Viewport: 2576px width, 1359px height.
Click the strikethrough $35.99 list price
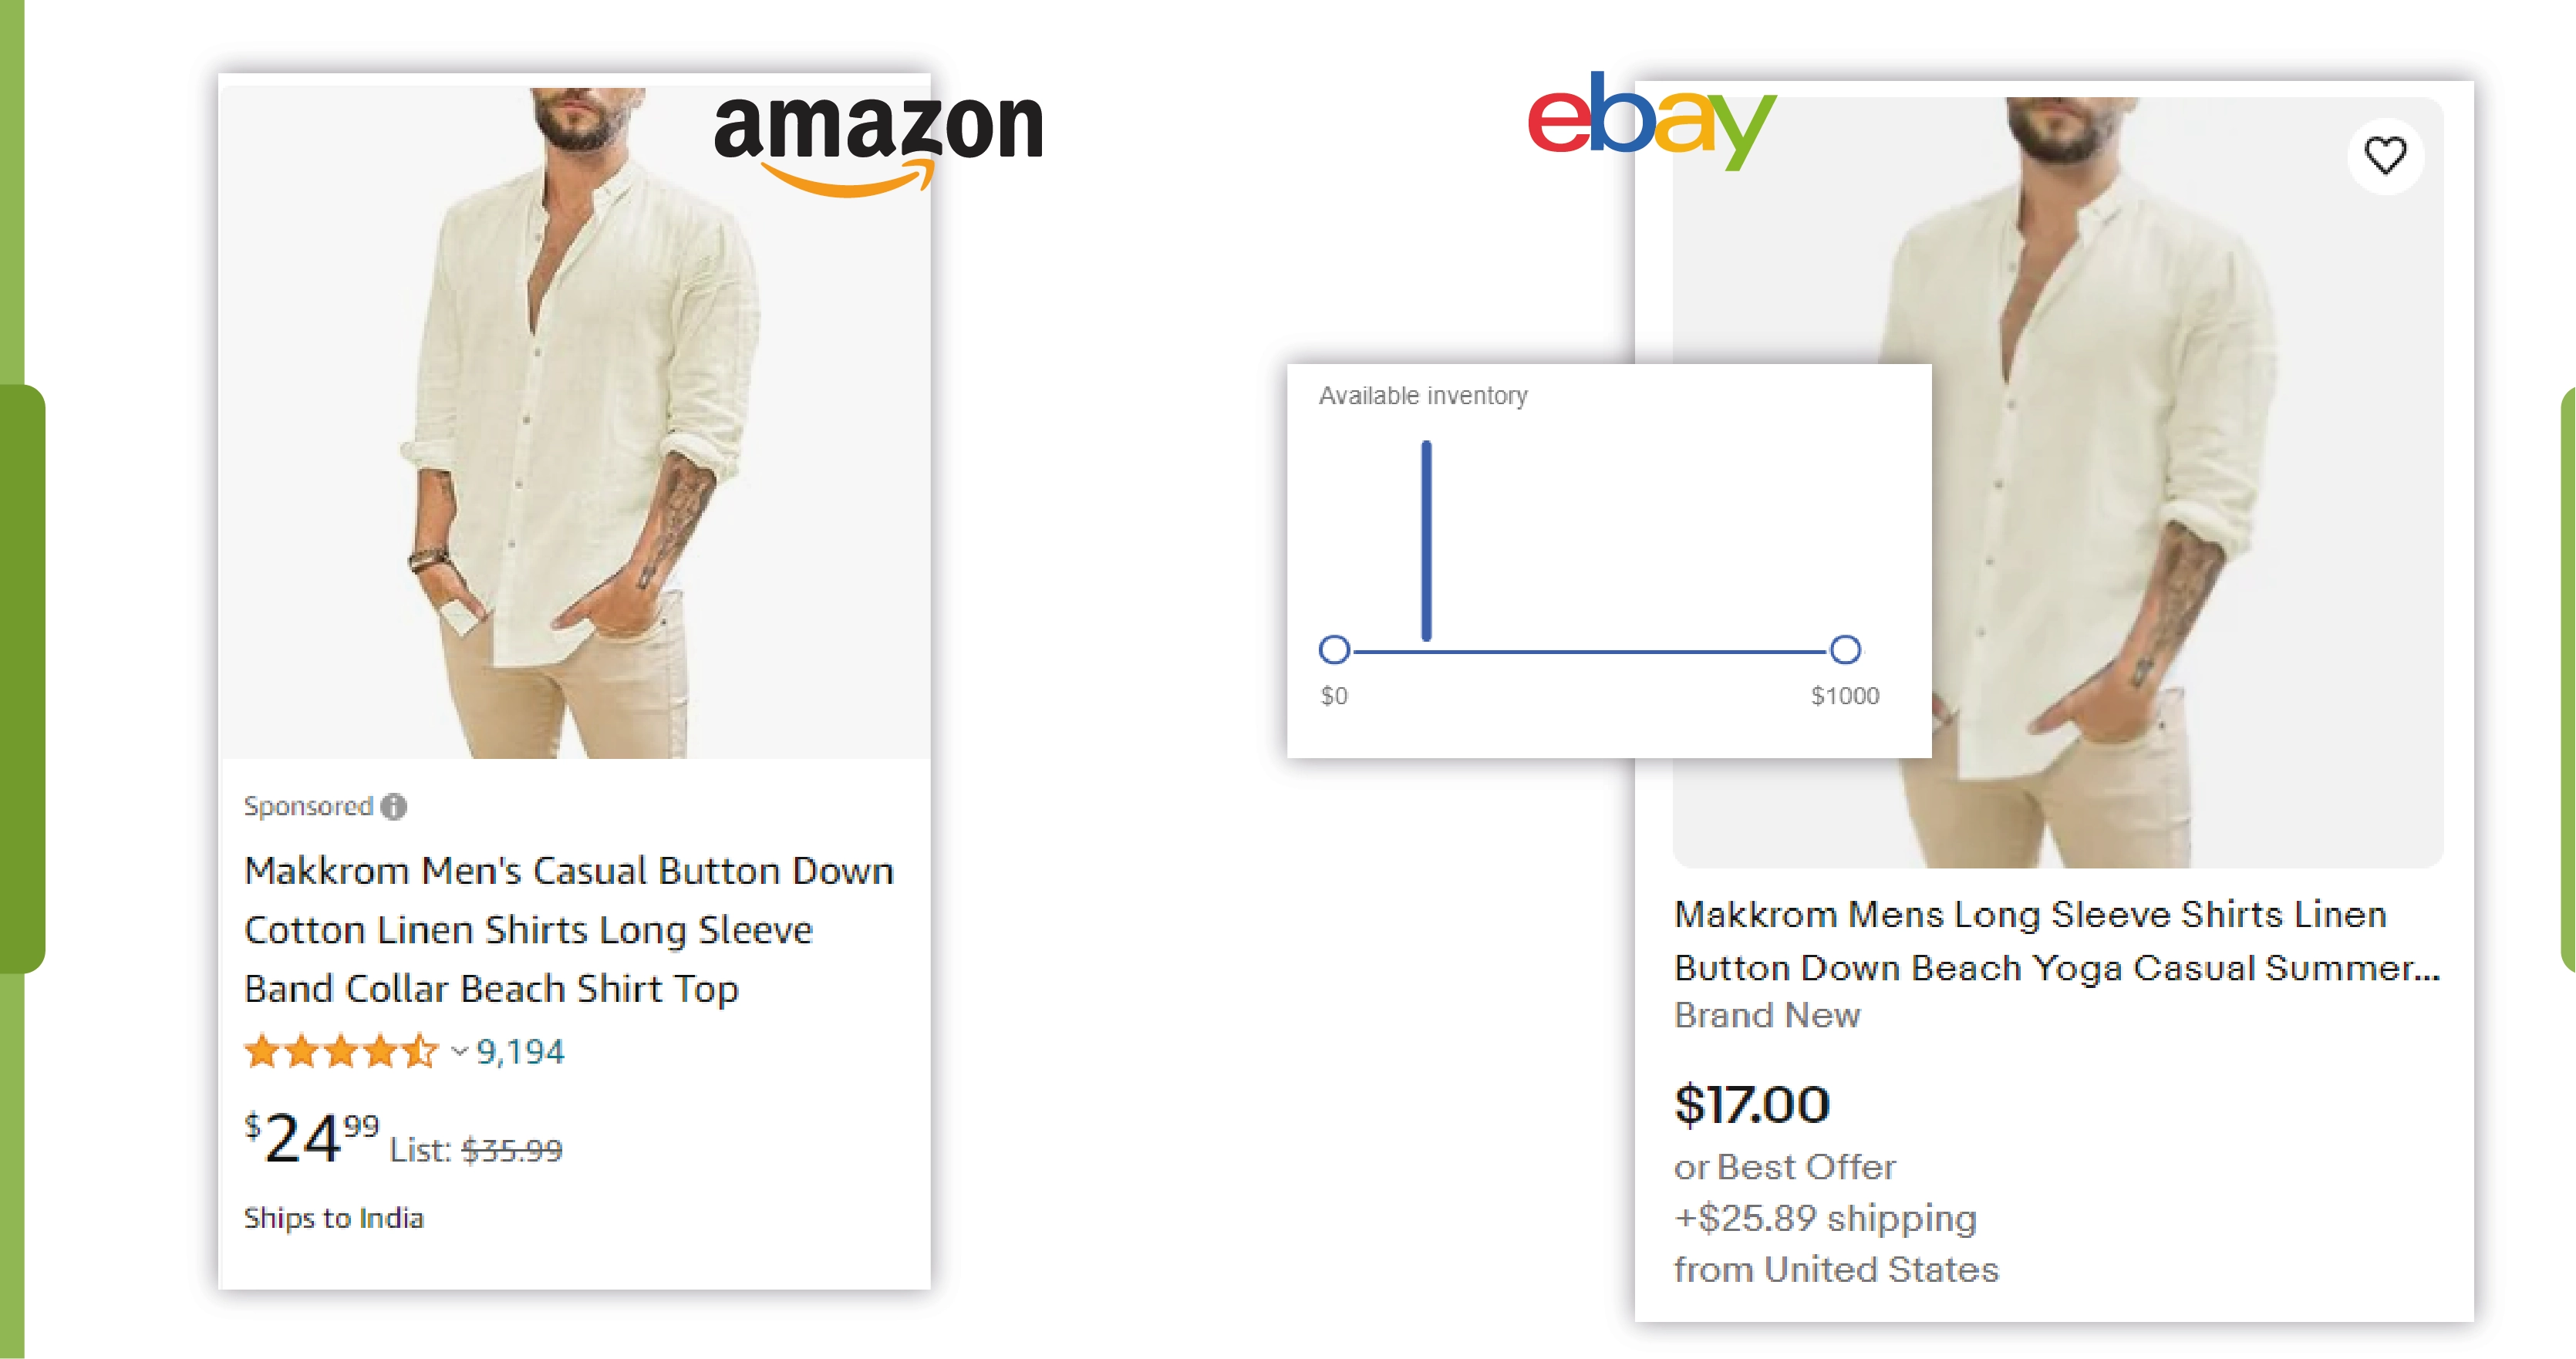click(x=512, y=1150)
